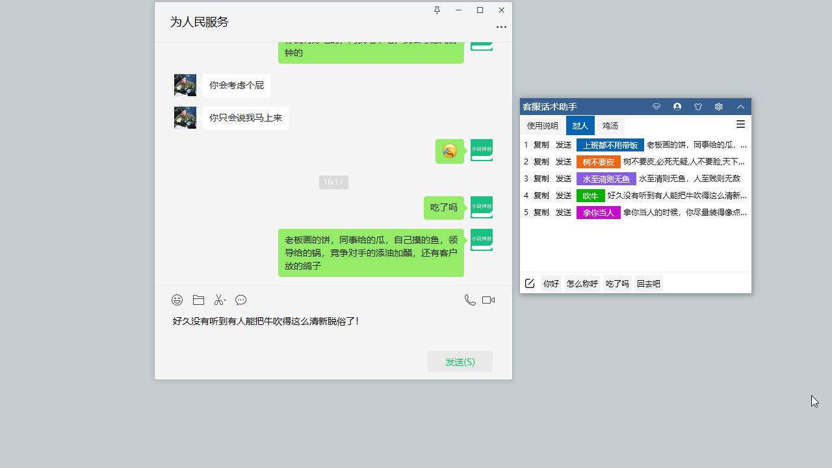832x468 pixels.
Task: Click 复制 in row 5
Action: point(541,213)
